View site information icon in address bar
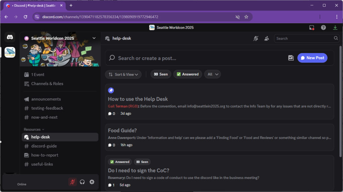This screenshot has height=192, width=343. (x=37, y=17)
